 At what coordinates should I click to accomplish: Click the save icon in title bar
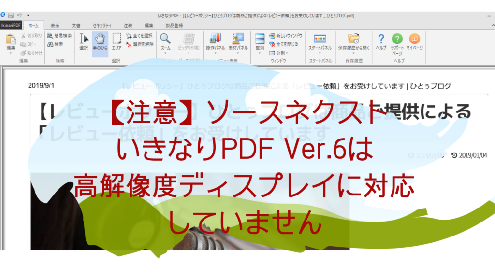pos(11,15)
